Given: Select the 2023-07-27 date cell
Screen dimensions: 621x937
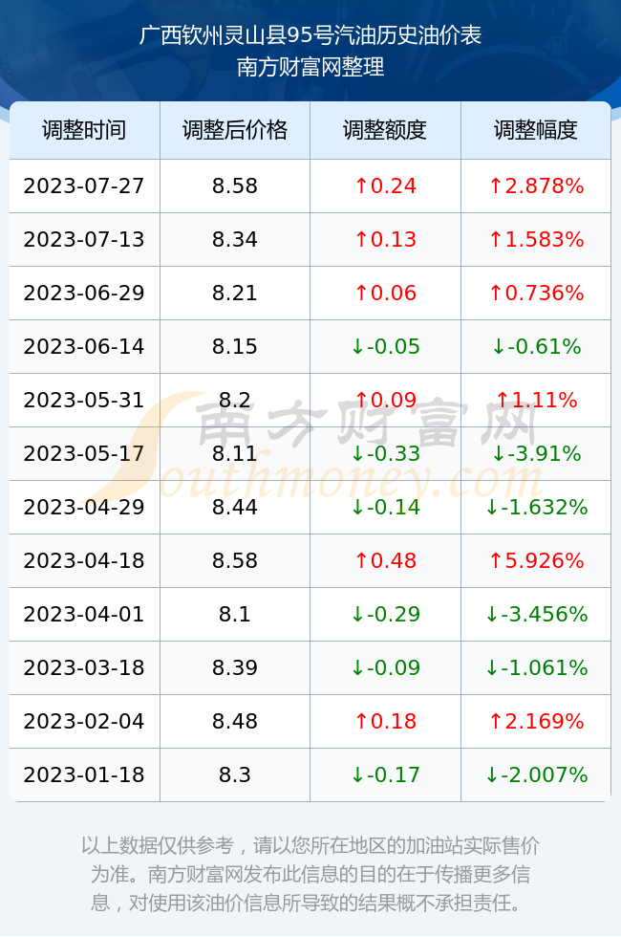Looking at the screenshot, I should coord(84,185).
